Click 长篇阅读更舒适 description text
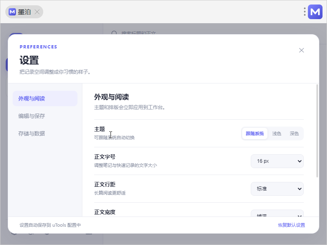Screen dimensions: 327x245 [x=110, y=193]
